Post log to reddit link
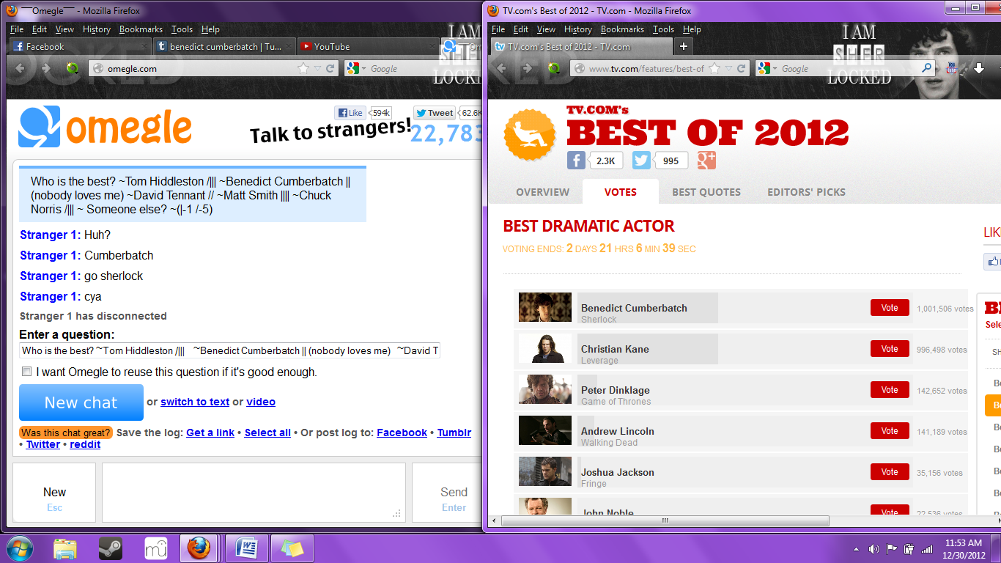Screen dimensions: 1001x563 (x=85, y=444)
